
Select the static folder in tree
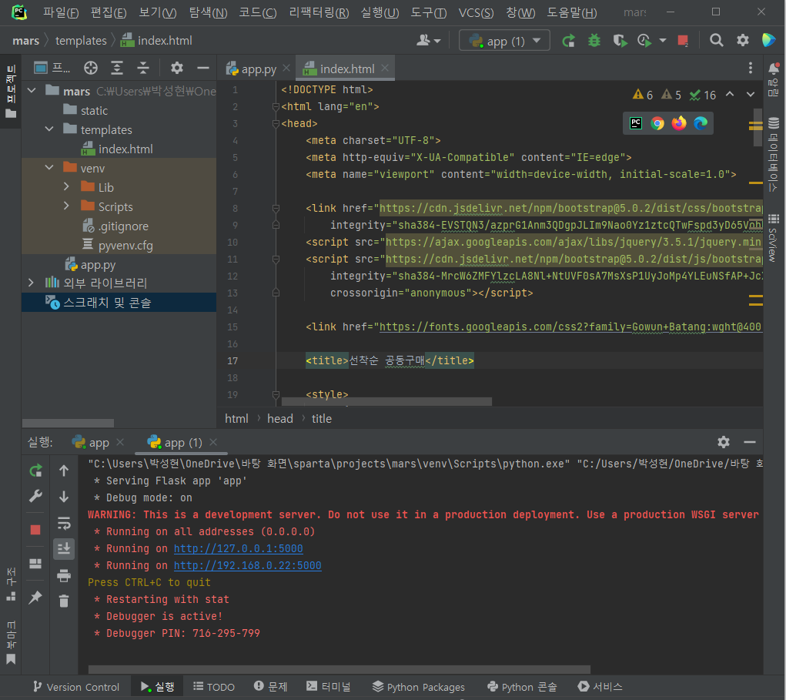pos(94,110)
